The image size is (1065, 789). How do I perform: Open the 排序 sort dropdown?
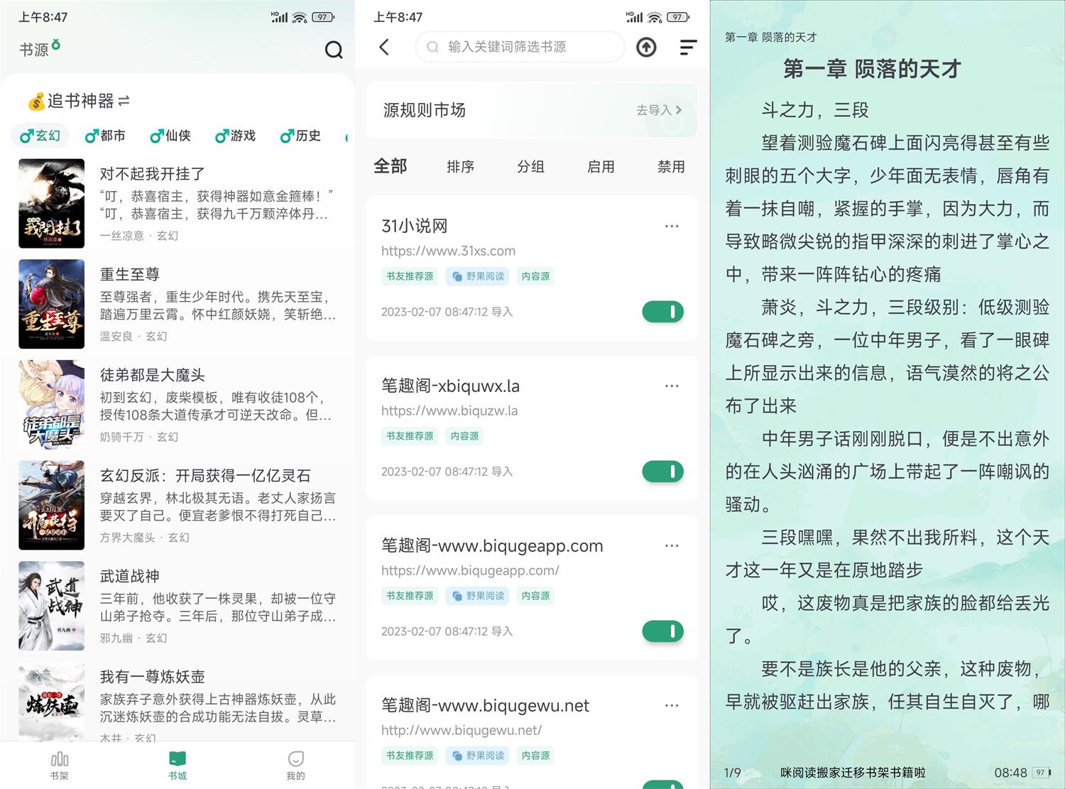point(460,167)
